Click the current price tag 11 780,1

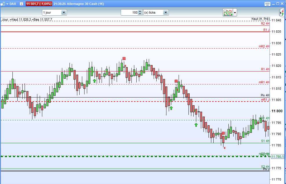tap(277, 157)
